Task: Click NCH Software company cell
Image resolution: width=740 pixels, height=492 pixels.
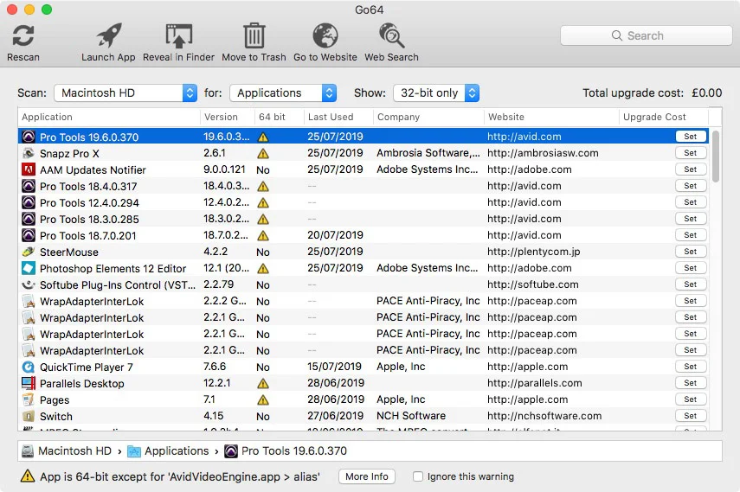Action: click(411, 416)
